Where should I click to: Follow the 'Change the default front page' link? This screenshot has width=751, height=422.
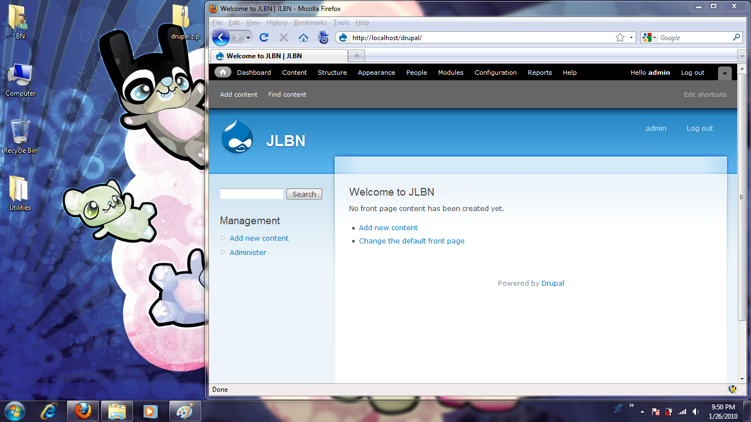click(411, 241)
